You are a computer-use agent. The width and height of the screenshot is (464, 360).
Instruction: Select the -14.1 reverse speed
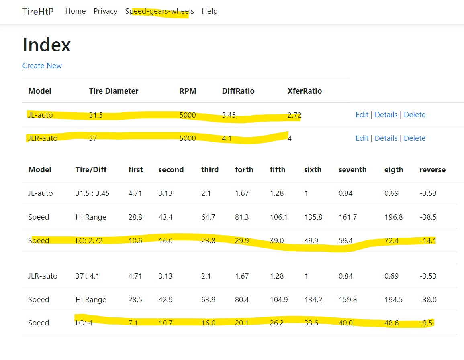coord(428,240)
